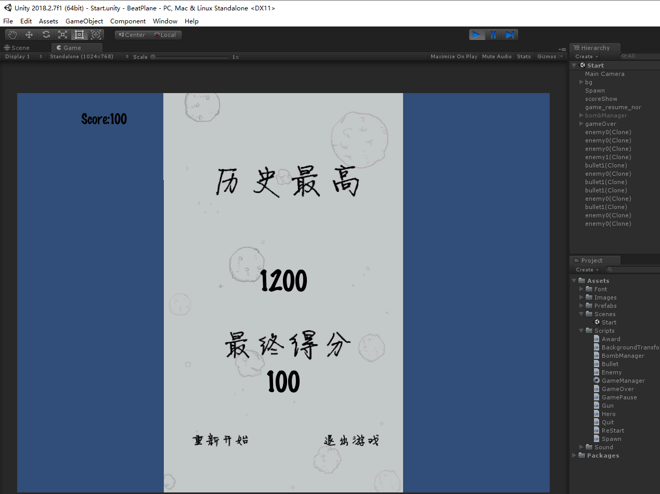Open the Window menu
Image resolution: width=660 pixels, height=494 pixels.
tap(165, 21)
